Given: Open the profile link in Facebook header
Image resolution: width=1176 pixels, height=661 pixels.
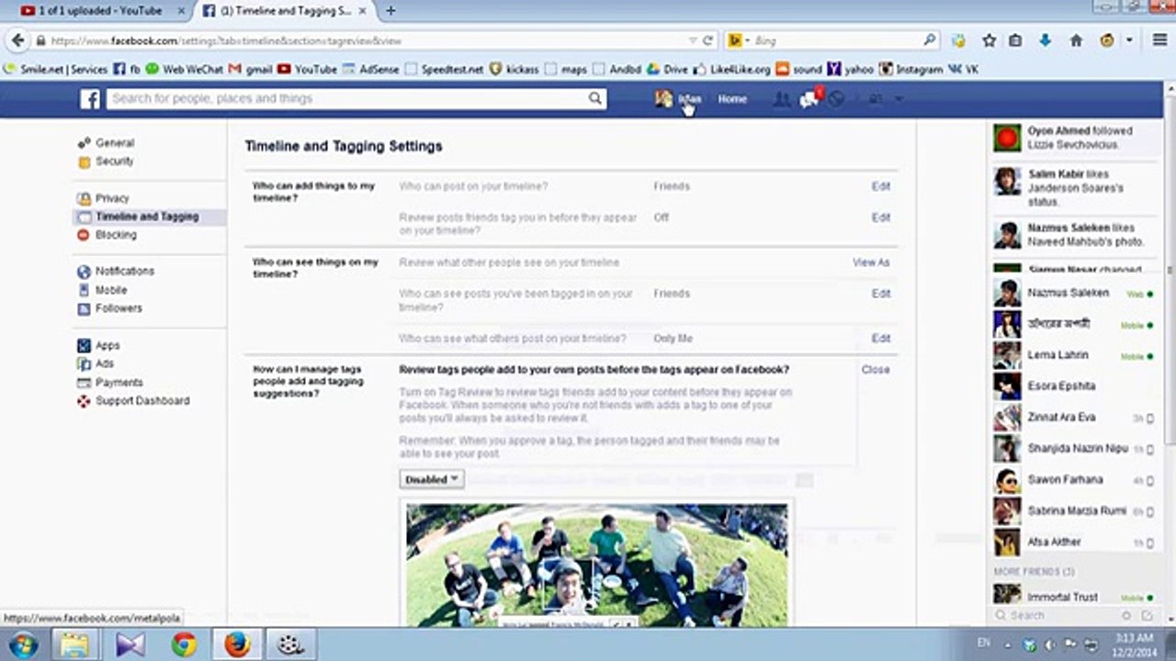Looking at the screenshot, I should point(678,99).
